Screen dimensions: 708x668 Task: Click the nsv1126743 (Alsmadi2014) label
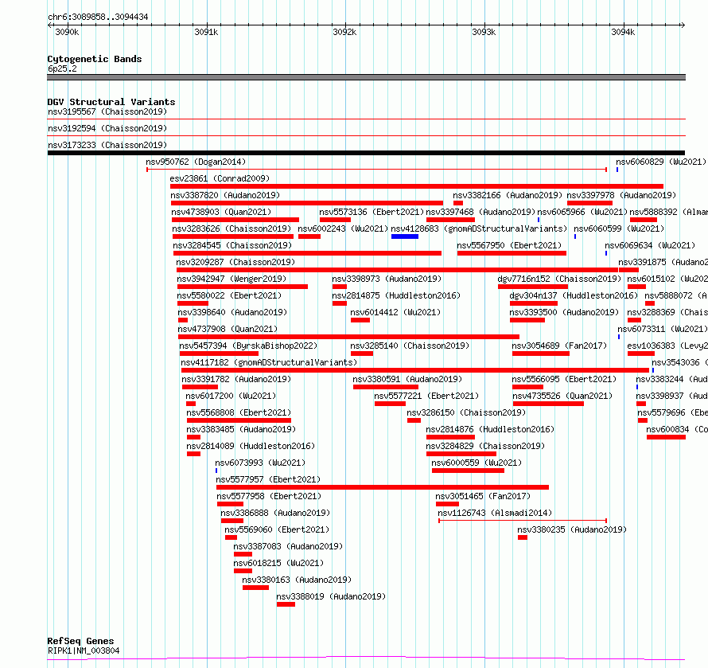point(495,513)
